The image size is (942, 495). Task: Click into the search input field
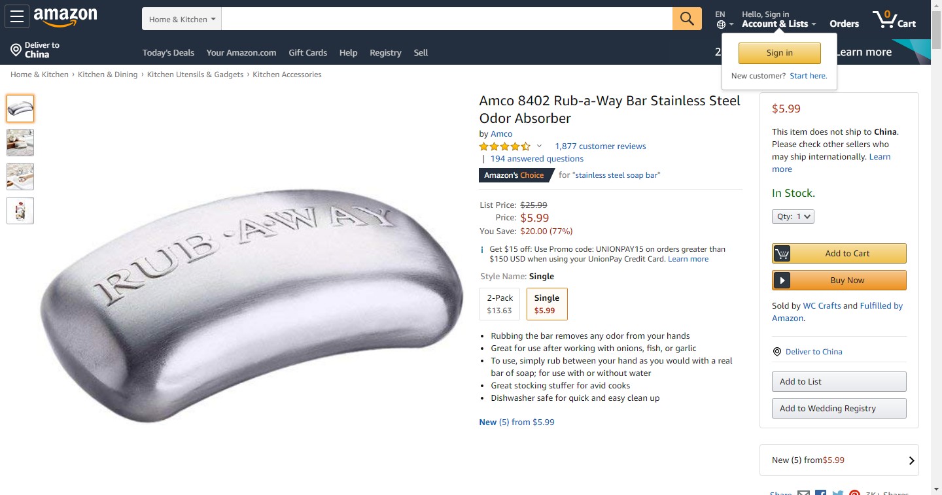click(447, 19)
